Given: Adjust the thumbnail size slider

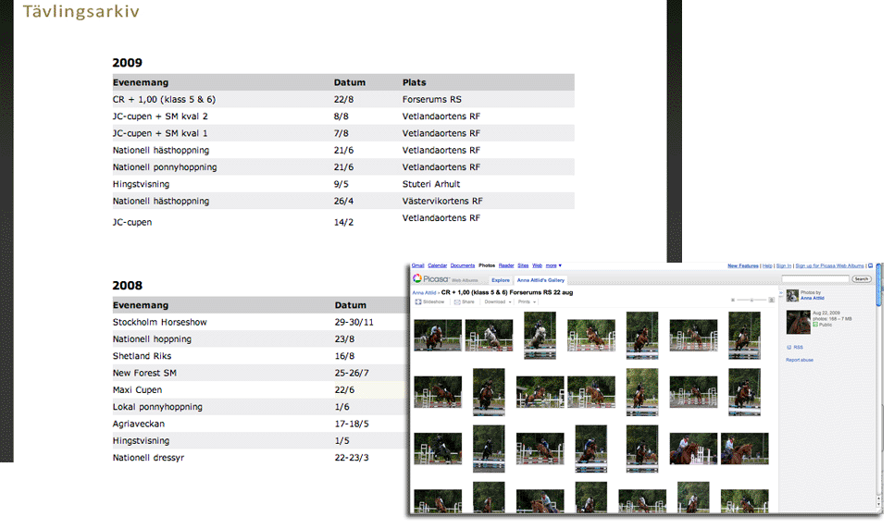Looking at the screenshot, I should pos(751,300).
